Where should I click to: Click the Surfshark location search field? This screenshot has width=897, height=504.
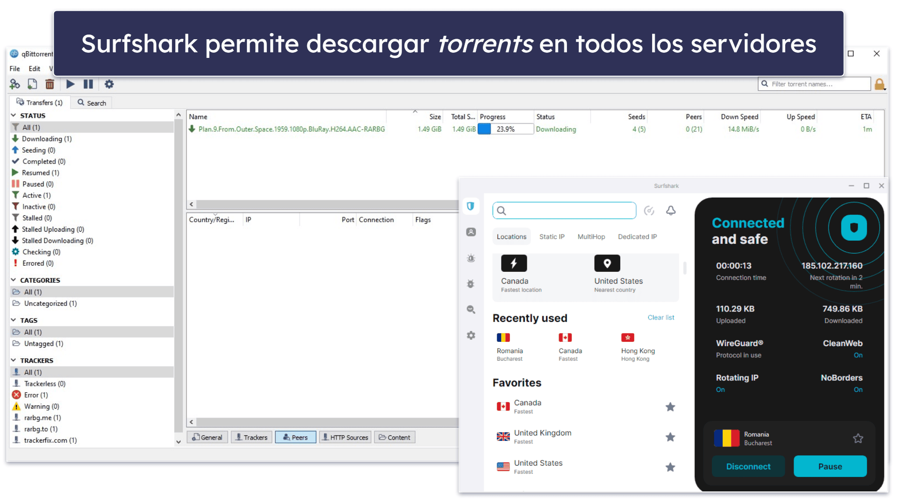[x=564, y=211]
